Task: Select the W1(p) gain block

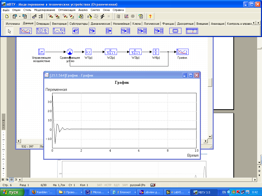Action: click(88, 52)
